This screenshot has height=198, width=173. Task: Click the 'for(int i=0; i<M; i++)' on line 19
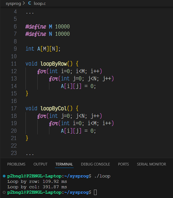click(x=81, y=123)
